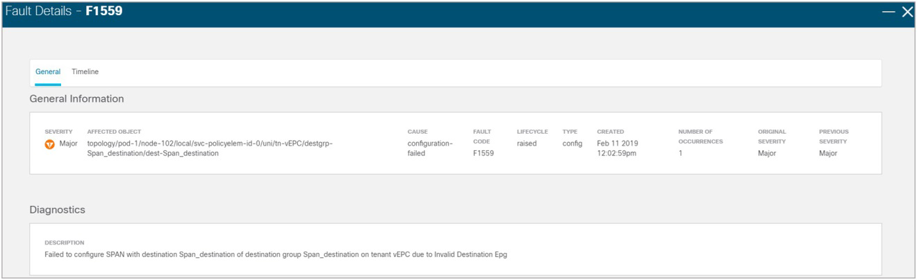Click the fault description text in Diagnostics
The image size is (917, 280).
(276, 254)
